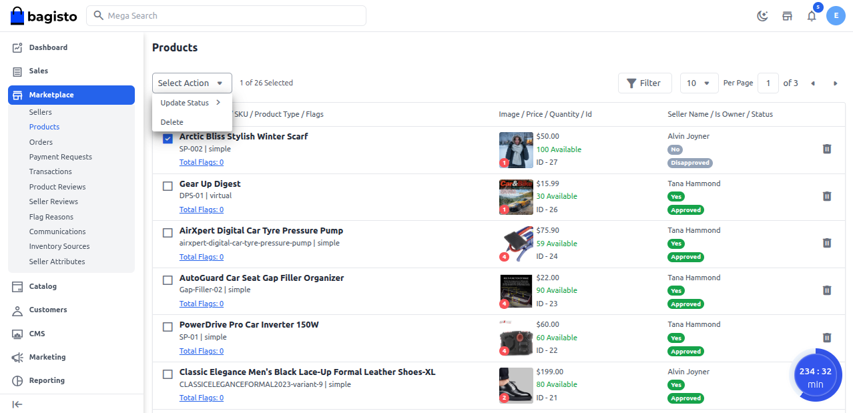This screenshot has width=853, height=413.
Task: Toggle dark mode moon icon
Action: point(762,16)
